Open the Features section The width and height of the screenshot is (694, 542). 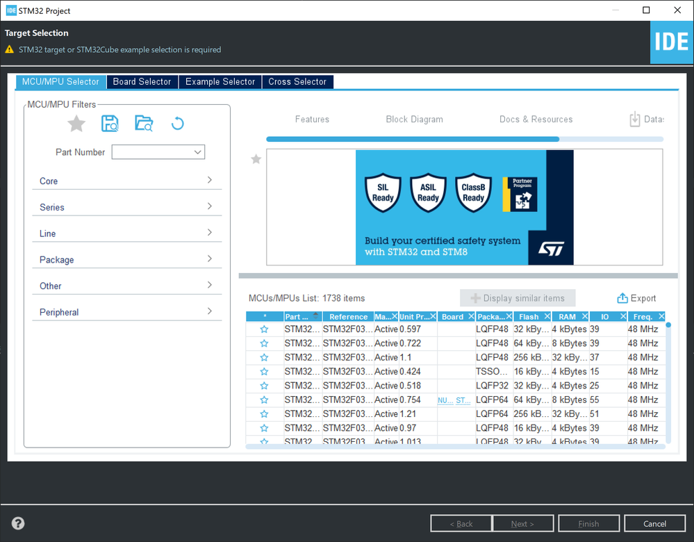312,119
